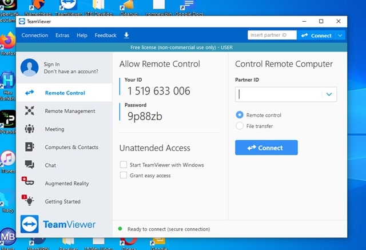Click the large blue Connect button
This screenshot has width=366, height=250.
(x=266, y=148)
